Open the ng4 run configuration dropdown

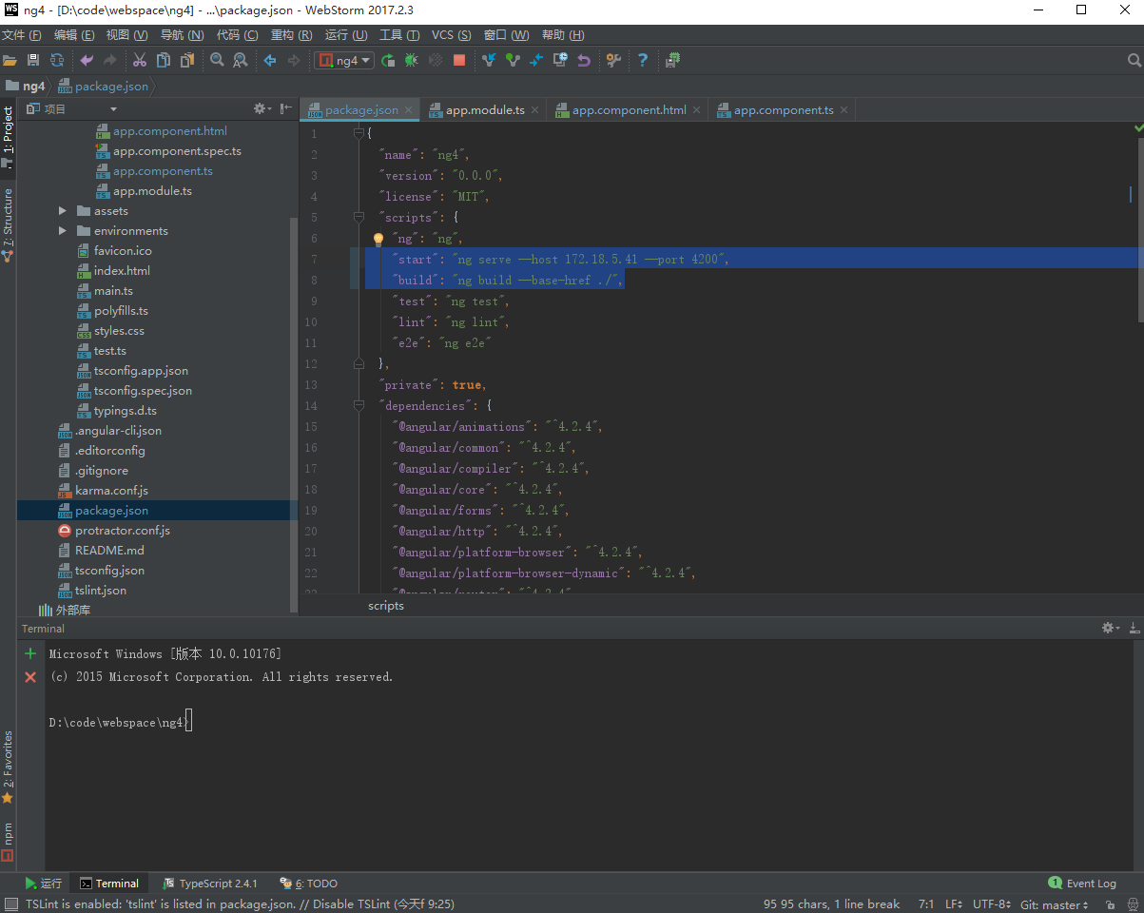[344, 60]
